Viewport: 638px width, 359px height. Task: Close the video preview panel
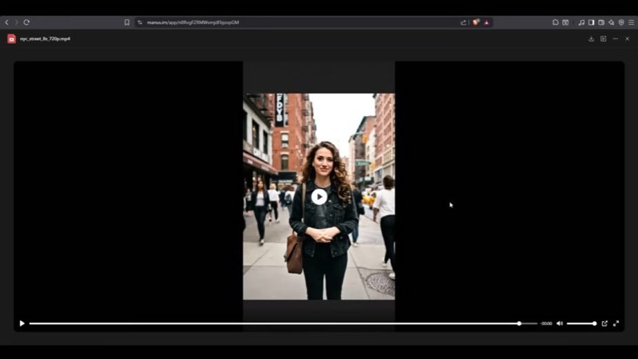click(x=628, y=39)
